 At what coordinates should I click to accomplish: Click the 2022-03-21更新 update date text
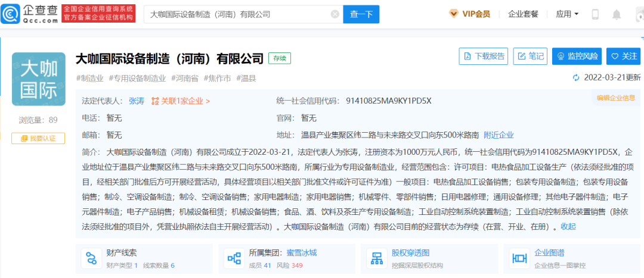(x=612, y=77)
